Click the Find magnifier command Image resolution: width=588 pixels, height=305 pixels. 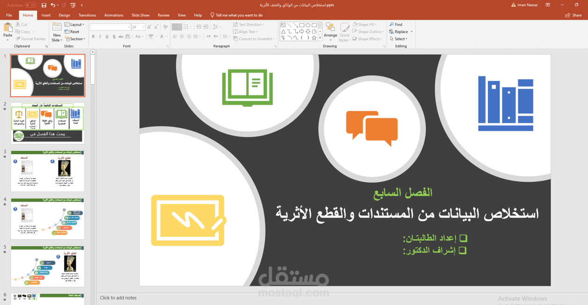click(x=396, y=24)
